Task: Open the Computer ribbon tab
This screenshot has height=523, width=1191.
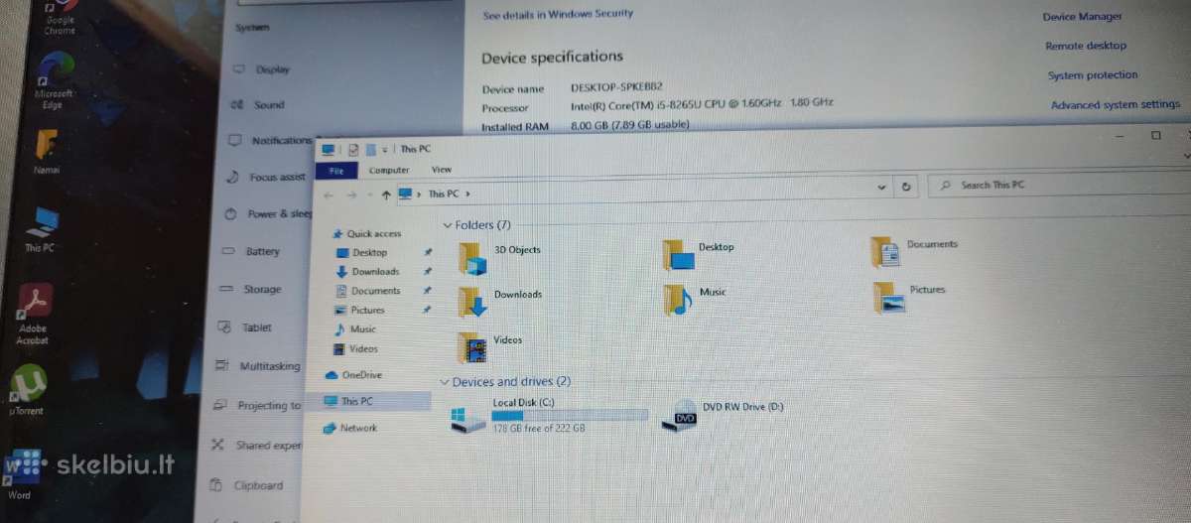Action: pyautogui.click(x=389, y=171)
